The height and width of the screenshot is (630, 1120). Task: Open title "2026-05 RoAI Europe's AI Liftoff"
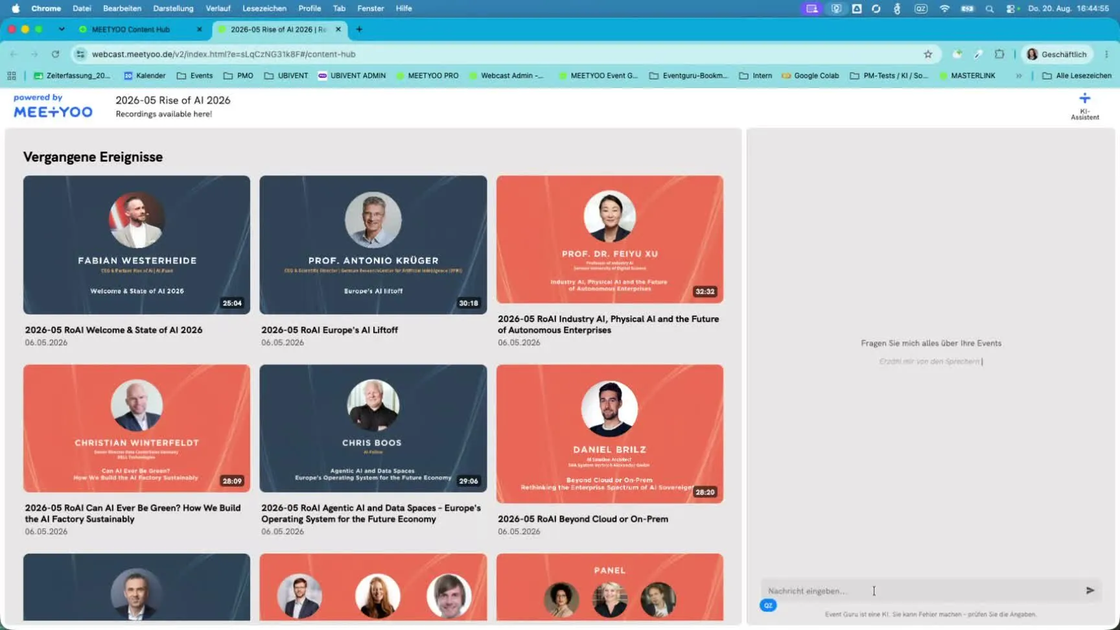click(330, 330)
